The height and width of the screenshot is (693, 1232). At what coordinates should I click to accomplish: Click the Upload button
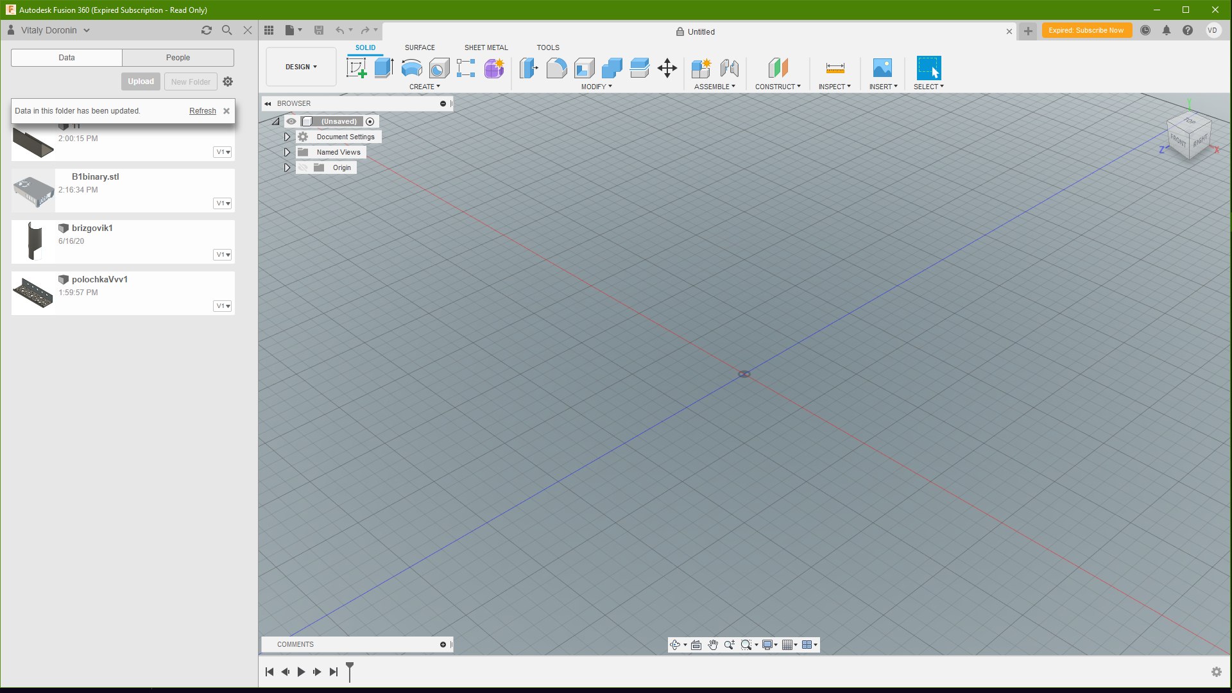click(141, 81)
